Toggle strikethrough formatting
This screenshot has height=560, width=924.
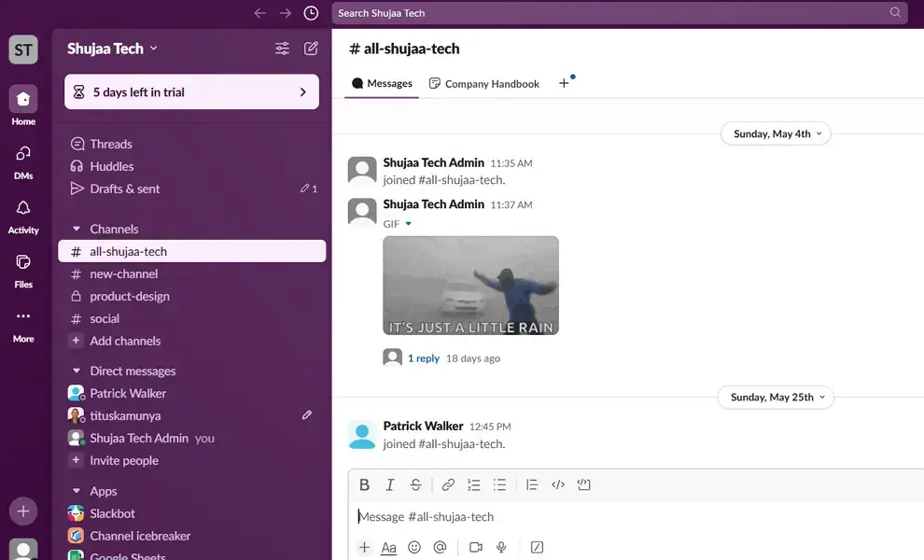415,484
